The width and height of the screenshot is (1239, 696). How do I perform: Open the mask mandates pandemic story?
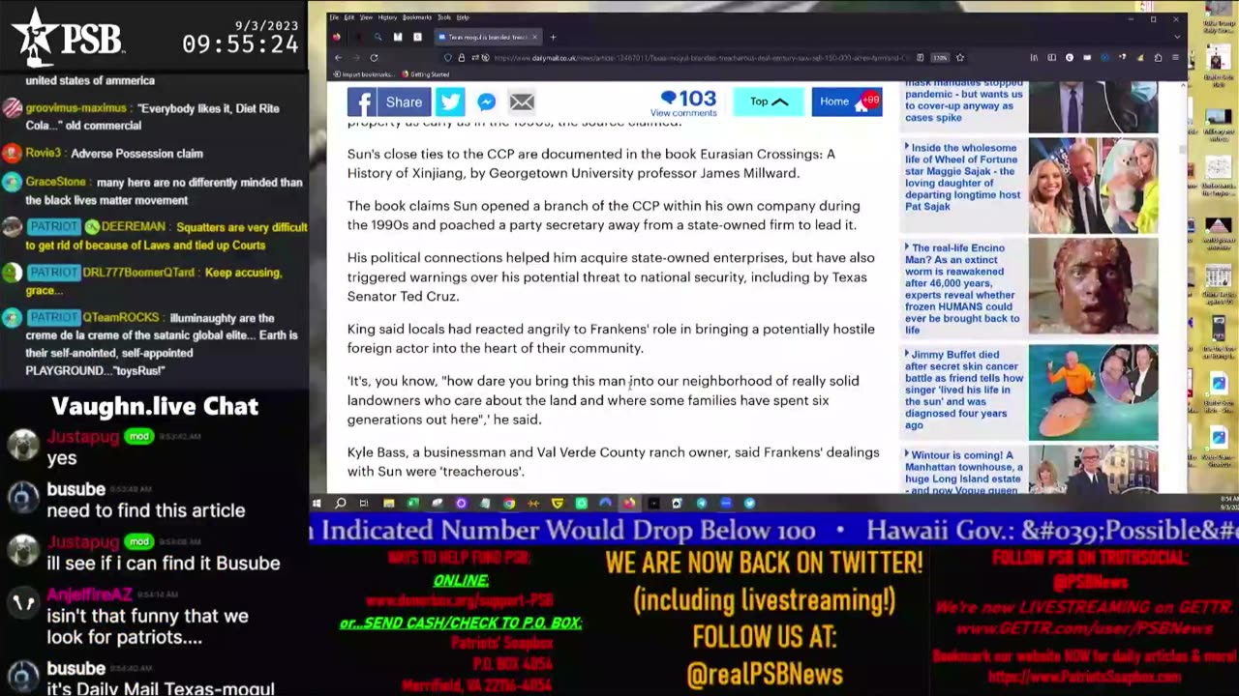pyautogui.click(x=963, y=101)
